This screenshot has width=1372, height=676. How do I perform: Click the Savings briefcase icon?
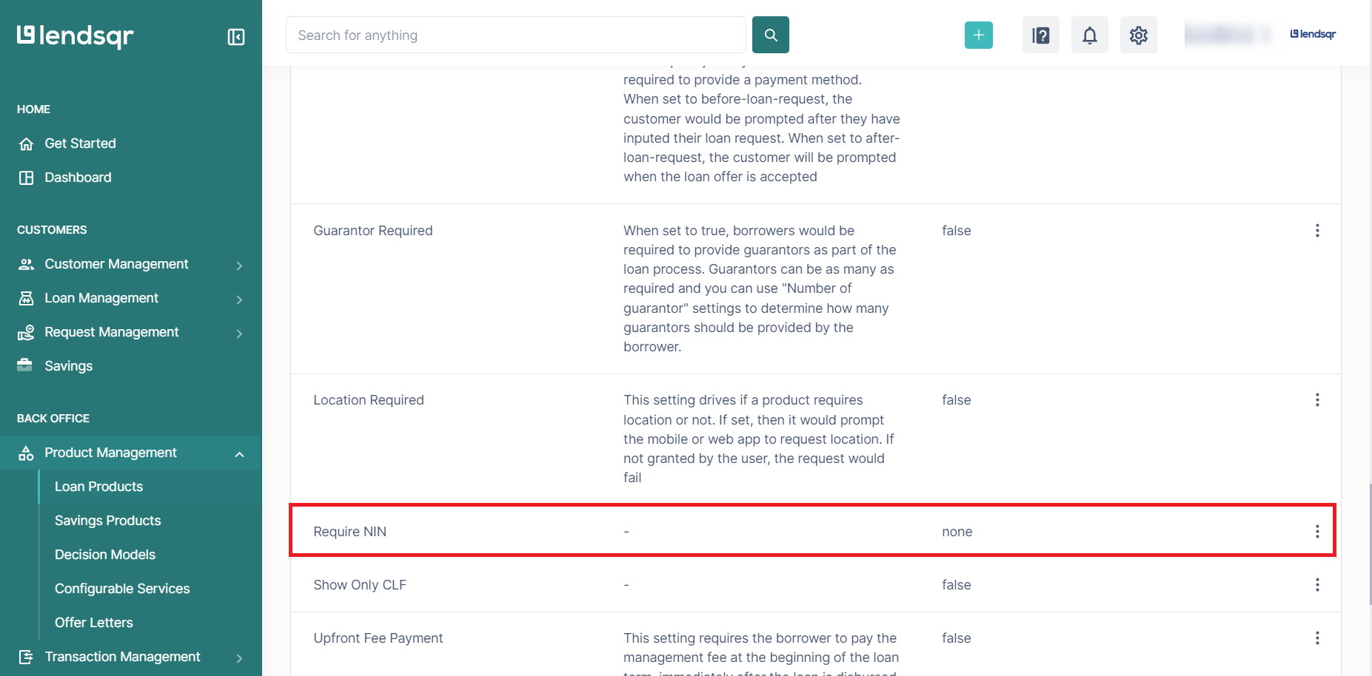coord(25,365)
